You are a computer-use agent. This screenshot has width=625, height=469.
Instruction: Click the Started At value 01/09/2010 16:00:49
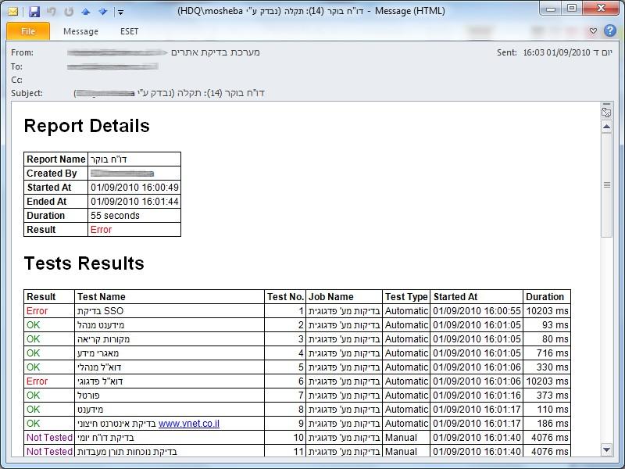point(134,188)
